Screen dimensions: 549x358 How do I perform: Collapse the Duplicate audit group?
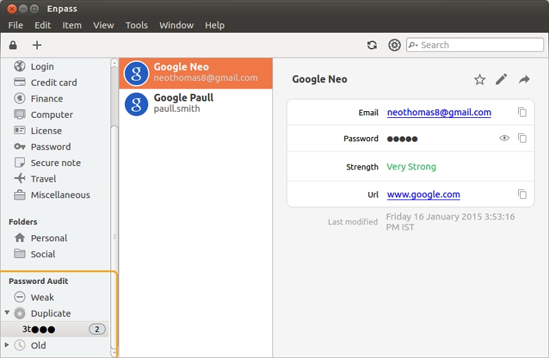point(7,312)
